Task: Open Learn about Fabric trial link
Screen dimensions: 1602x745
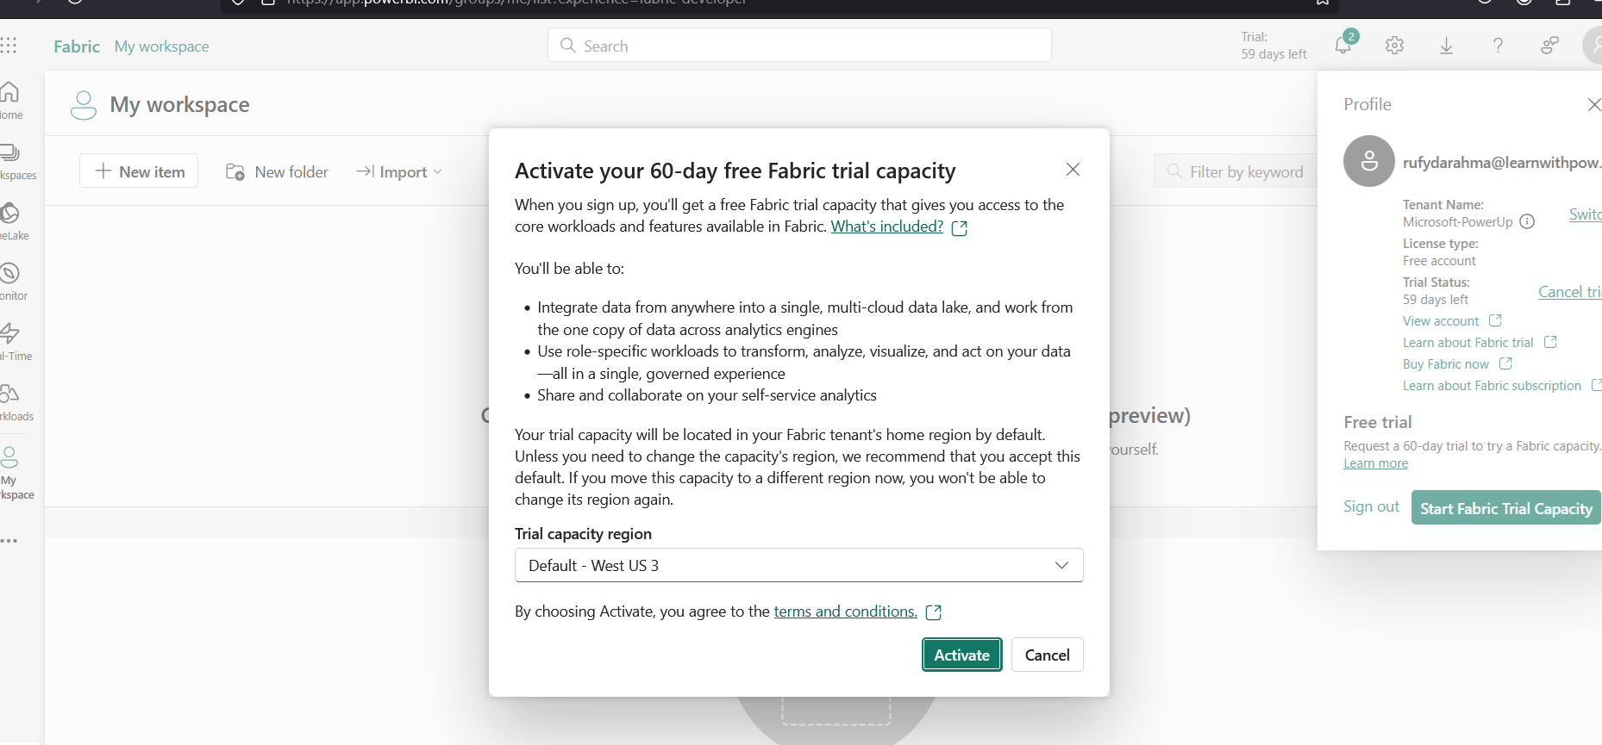Action: point(1468,343)
